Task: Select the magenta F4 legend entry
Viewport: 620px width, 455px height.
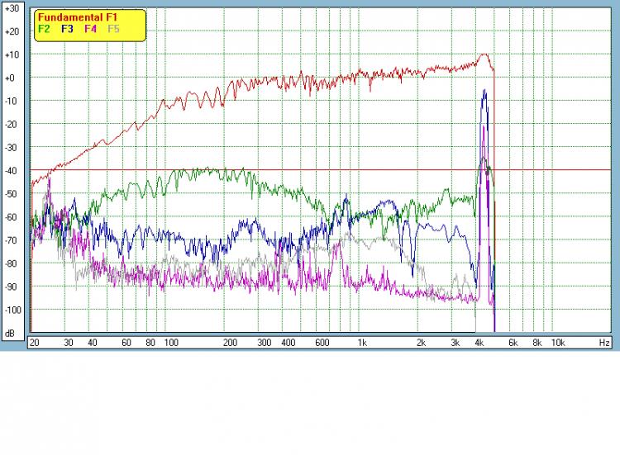Action: 90,29
